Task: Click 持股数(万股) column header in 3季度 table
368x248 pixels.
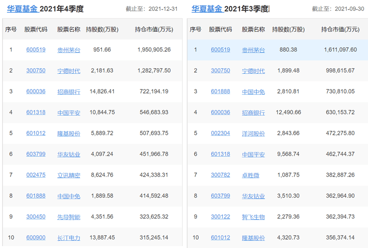Action: tap(288, 29)
